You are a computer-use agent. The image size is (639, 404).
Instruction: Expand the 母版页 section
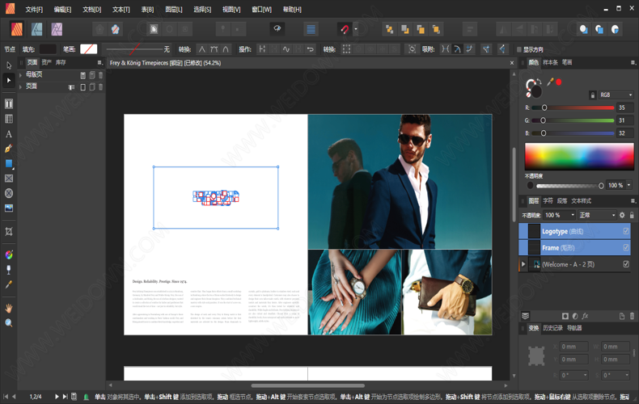20,75
